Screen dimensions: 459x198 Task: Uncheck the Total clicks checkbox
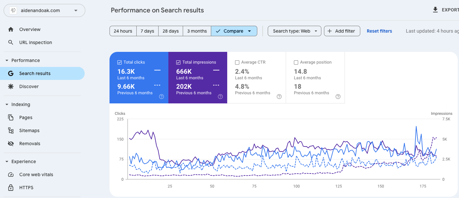tap(119, 62)
